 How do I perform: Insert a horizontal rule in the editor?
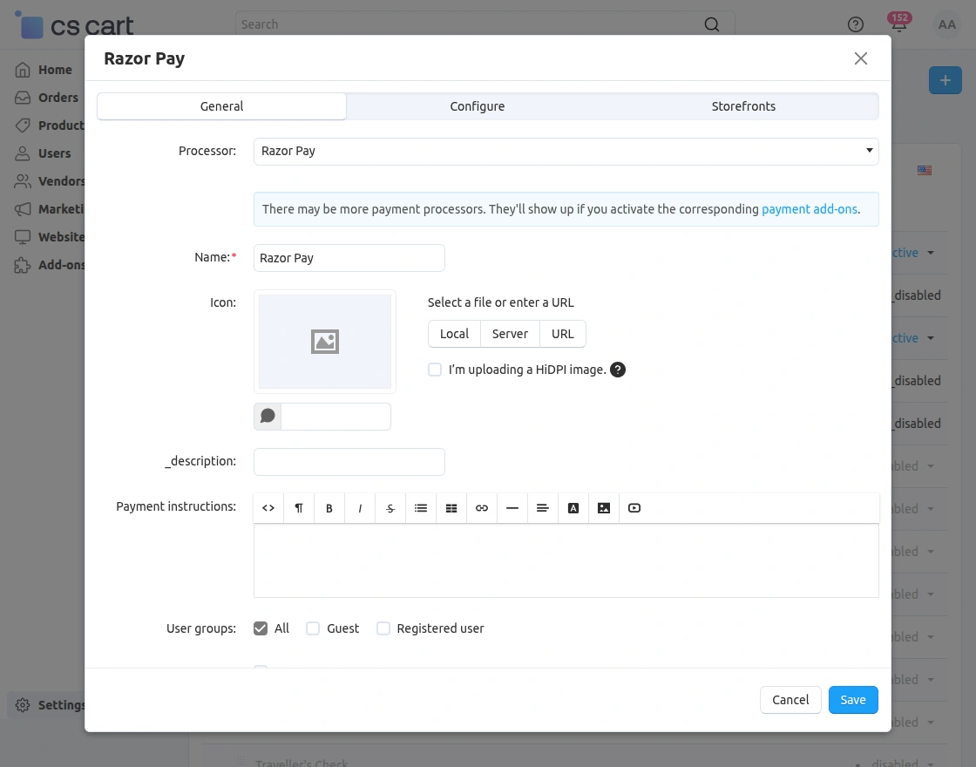512,507
